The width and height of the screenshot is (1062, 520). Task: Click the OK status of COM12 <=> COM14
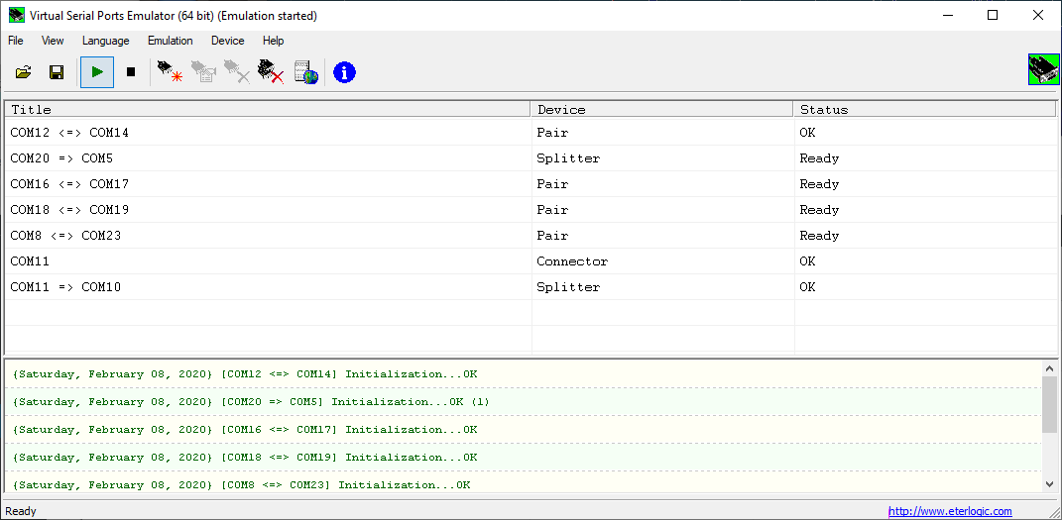click(x=925, y=133)
